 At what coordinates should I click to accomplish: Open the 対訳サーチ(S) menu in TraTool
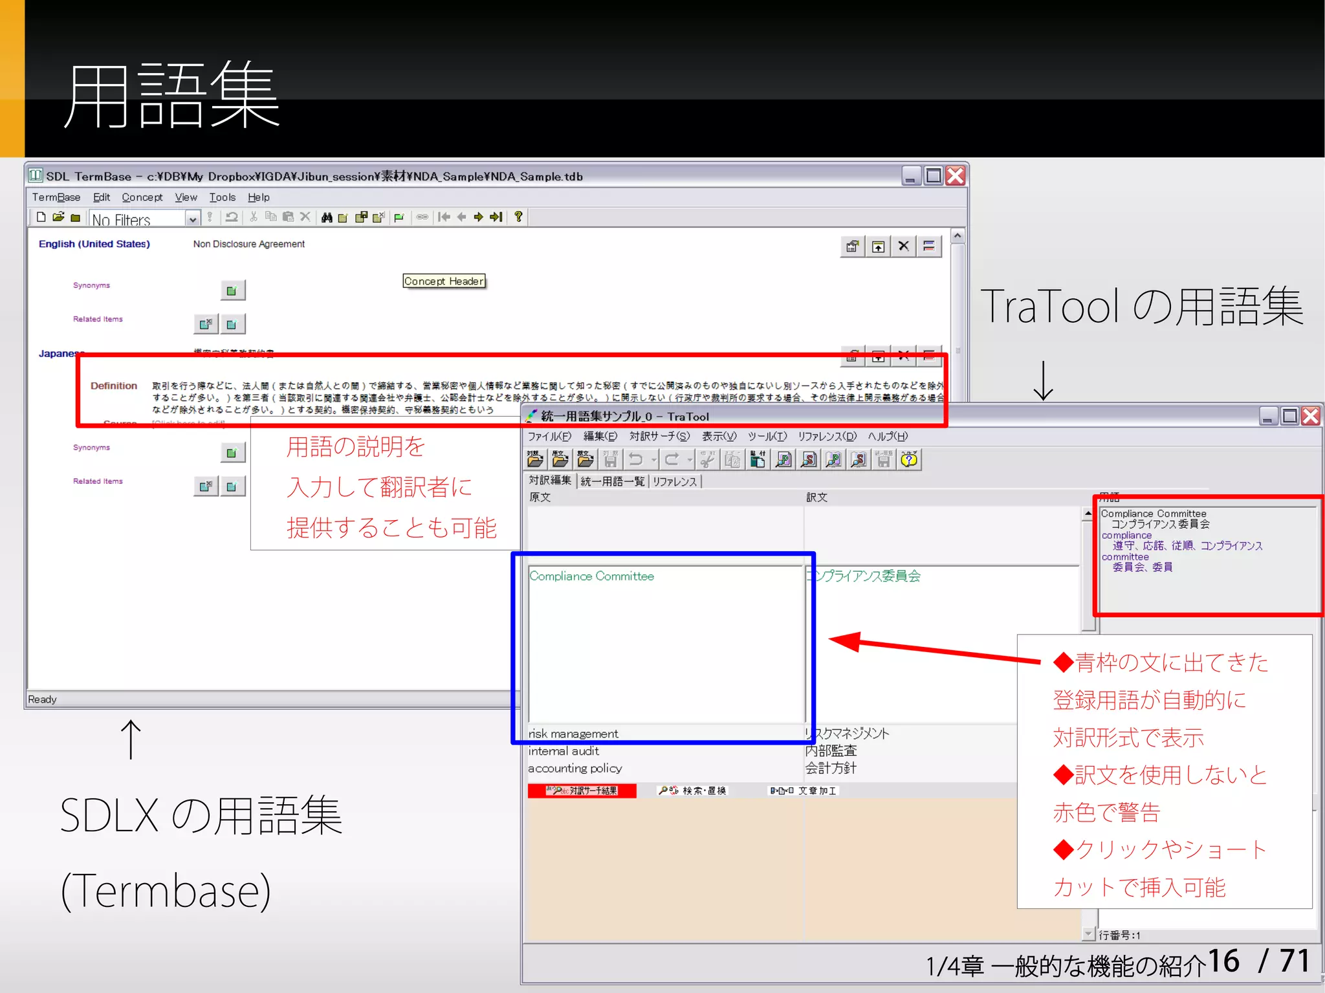click(x=659, y=437)
